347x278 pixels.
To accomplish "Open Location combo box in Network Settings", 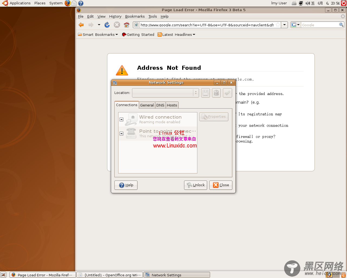I will pos(165,93).
